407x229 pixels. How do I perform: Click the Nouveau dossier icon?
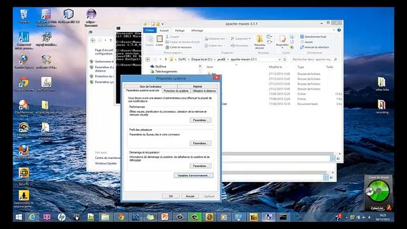259,41
